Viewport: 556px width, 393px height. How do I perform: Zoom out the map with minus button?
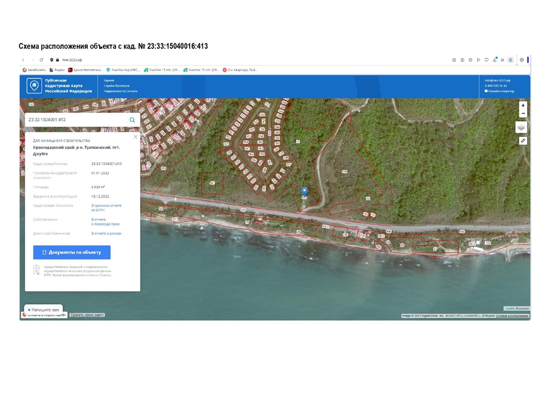pos(523,113)
